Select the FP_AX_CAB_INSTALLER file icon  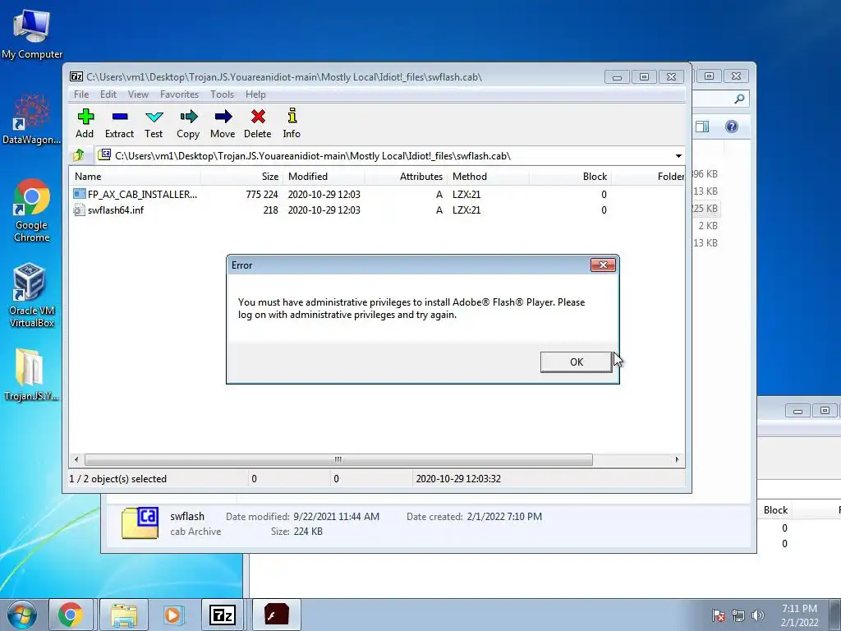coord(80,194)
